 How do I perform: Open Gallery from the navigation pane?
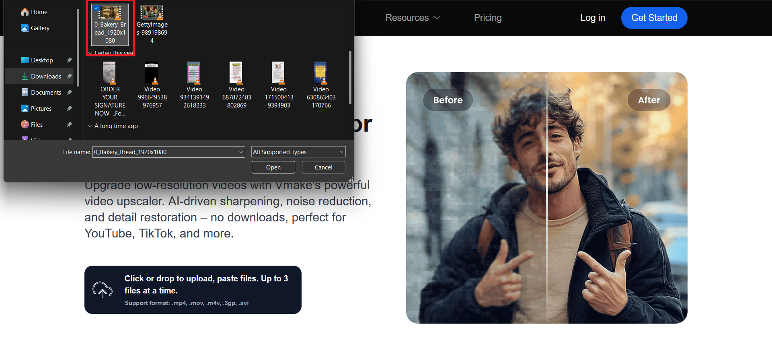coord(40,28)
